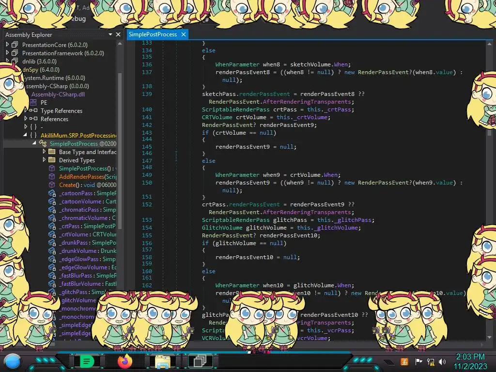Expand Base Type and Interfaces folder
The width and height of the screenshot is (496, 372).
coord(44,152)
